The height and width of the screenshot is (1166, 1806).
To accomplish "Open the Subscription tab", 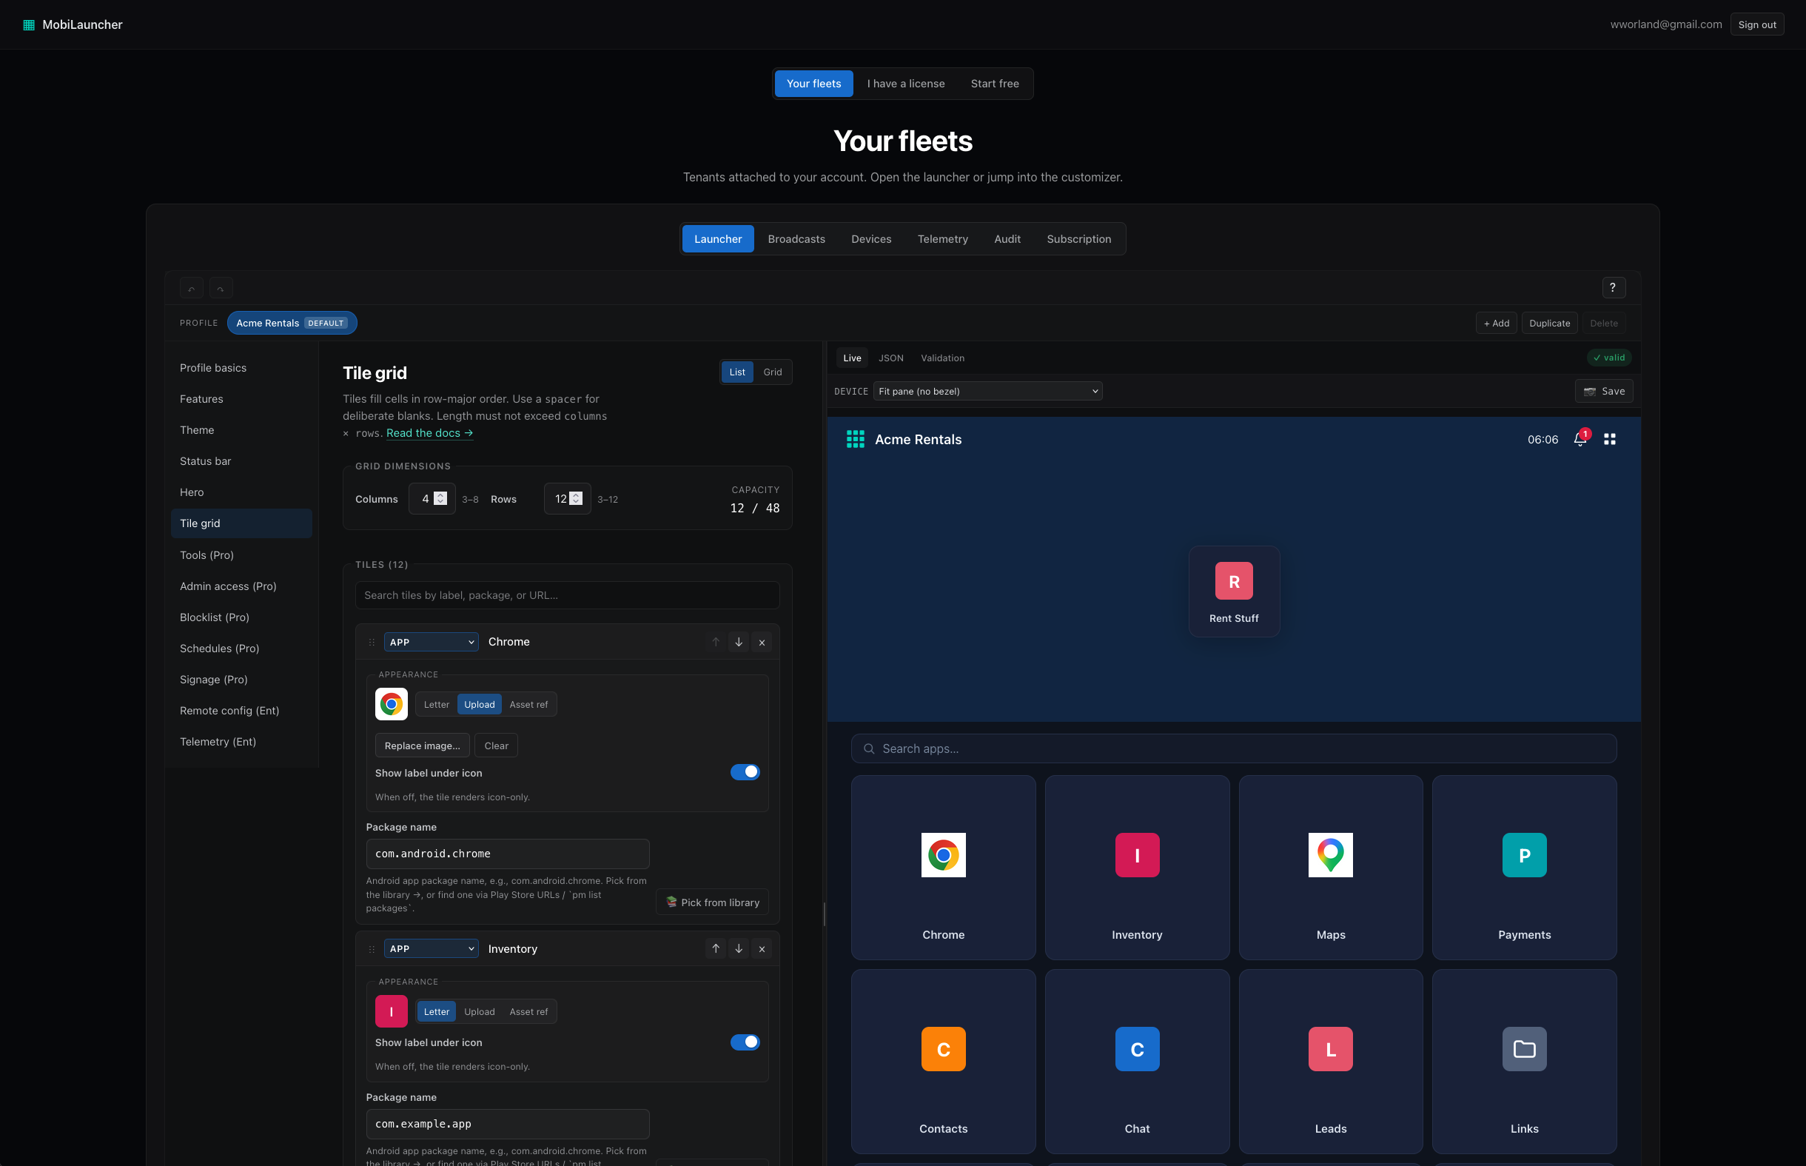I will pos(1078,239).
